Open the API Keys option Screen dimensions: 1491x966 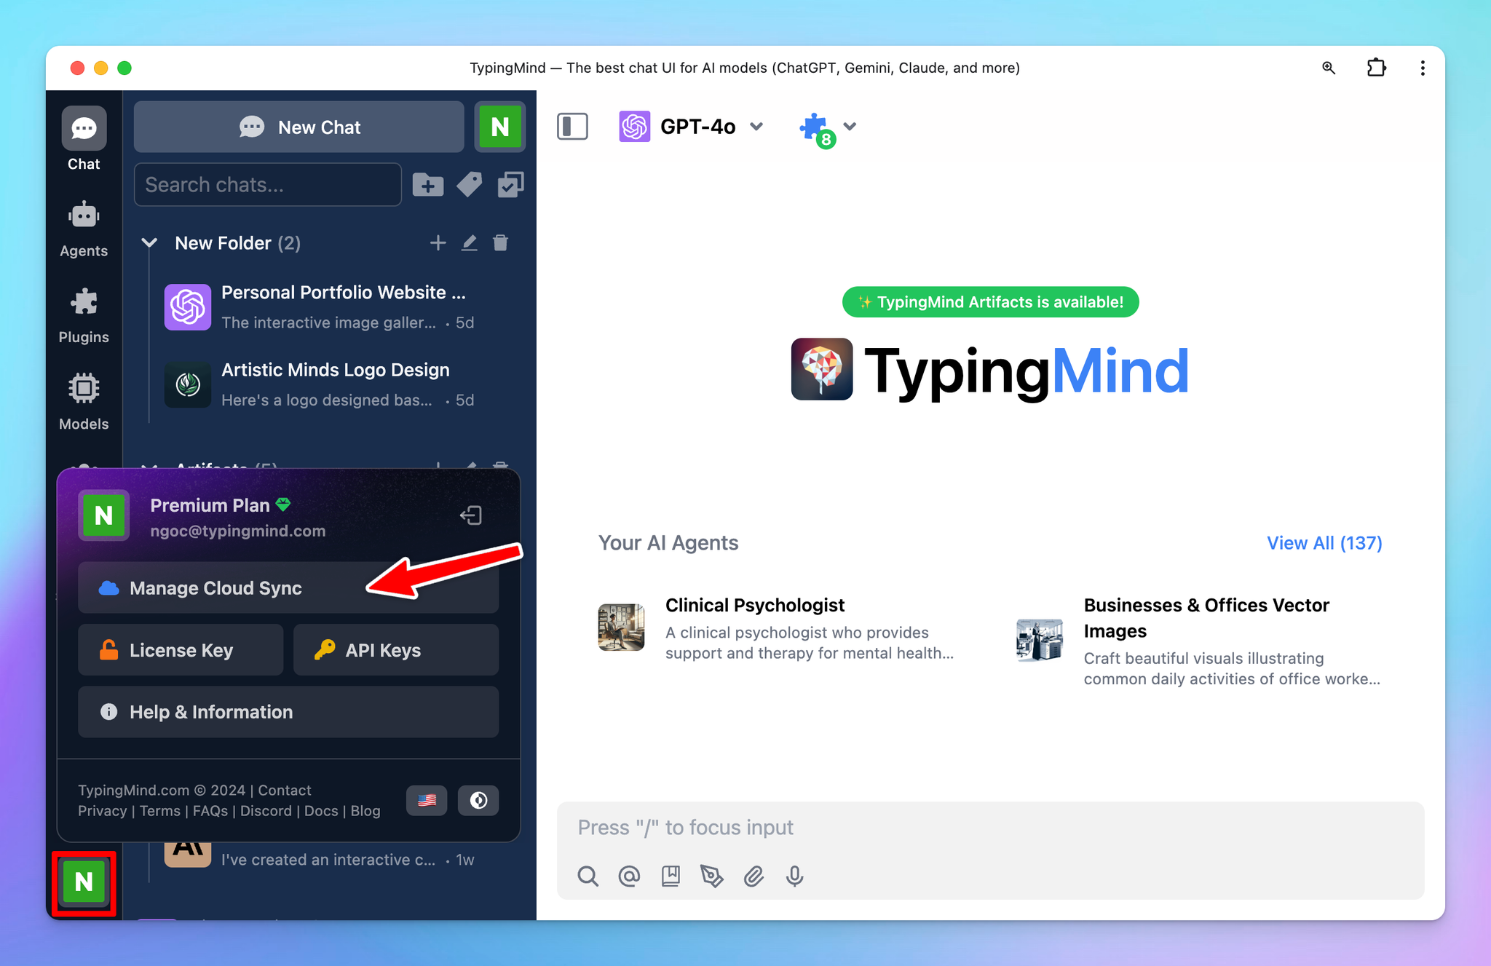tap(396, 650)
